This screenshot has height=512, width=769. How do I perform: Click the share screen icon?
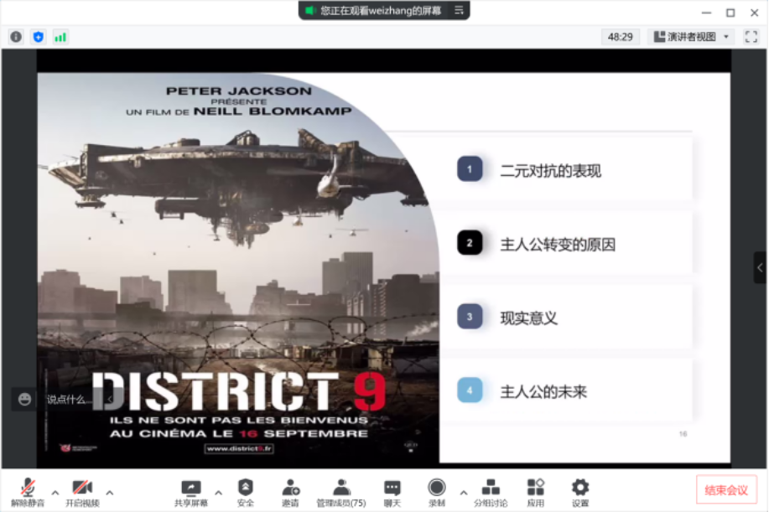190,493
